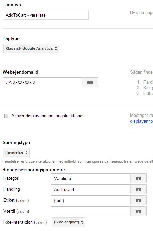Click the Tagnavn input field

pos(46,15)
